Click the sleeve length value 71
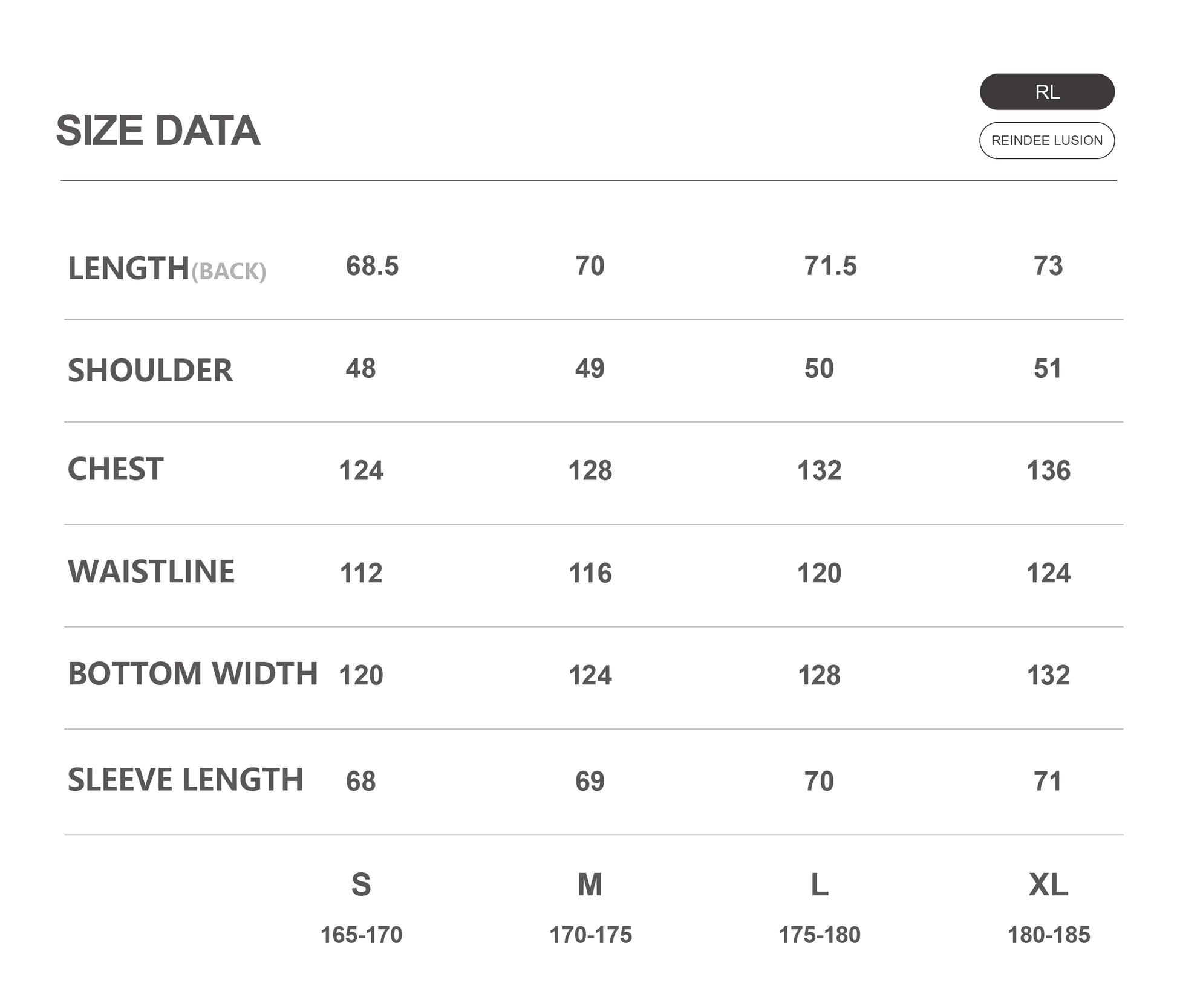Viewport: 1177px width, 983px height. [1048, 781]
